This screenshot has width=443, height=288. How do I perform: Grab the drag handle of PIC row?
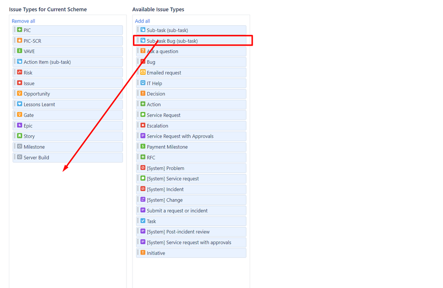tap(15, 30)
